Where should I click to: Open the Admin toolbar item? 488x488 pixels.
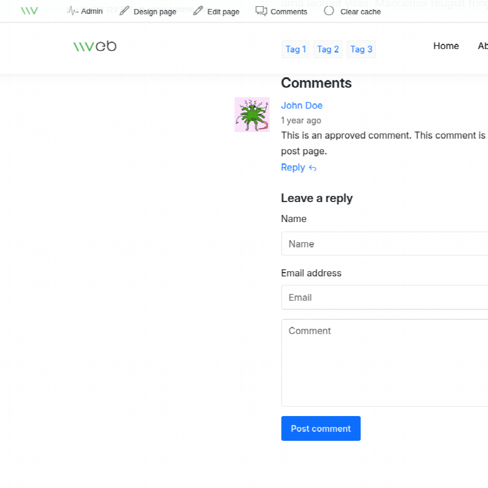pyautogui.click(x=91, y=11)
